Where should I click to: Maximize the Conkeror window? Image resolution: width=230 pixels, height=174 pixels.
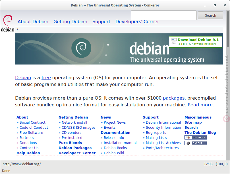pos(215,5)
